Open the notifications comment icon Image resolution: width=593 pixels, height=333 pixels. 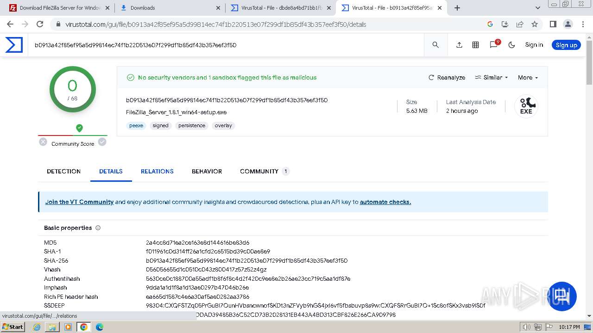pyautogui.click(x=494, y=44)
